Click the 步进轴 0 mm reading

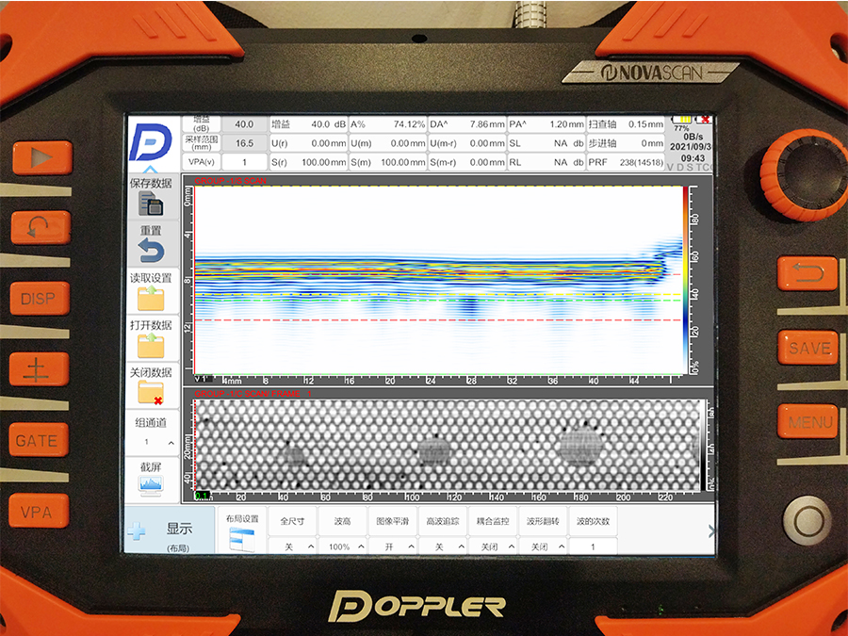tap(626, 143)
